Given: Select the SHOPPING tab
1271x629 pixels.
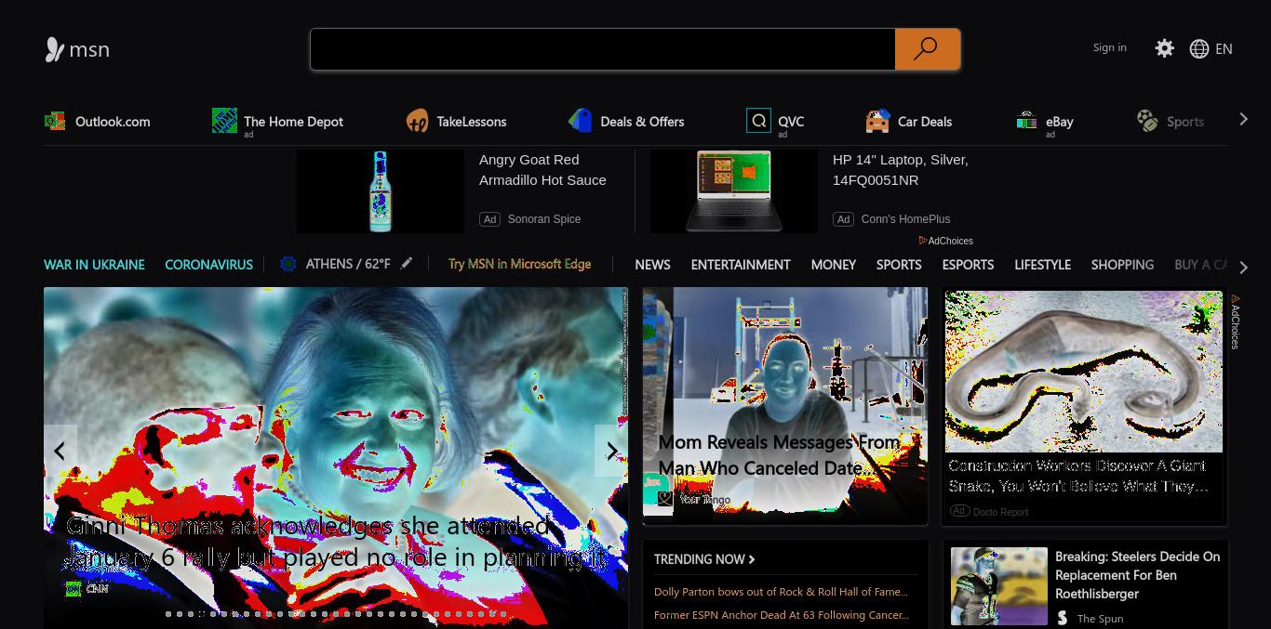Looking at the screenshot, I should [x=1122, y=265].
